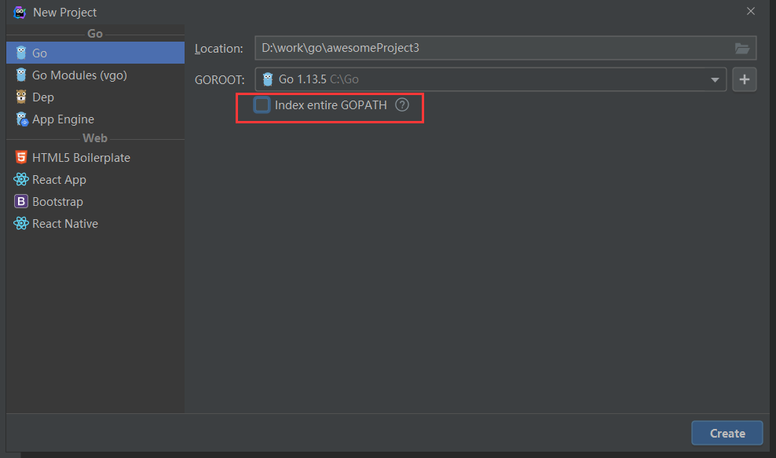
Task: Select the Go project type icon
Action: [20, 53]
